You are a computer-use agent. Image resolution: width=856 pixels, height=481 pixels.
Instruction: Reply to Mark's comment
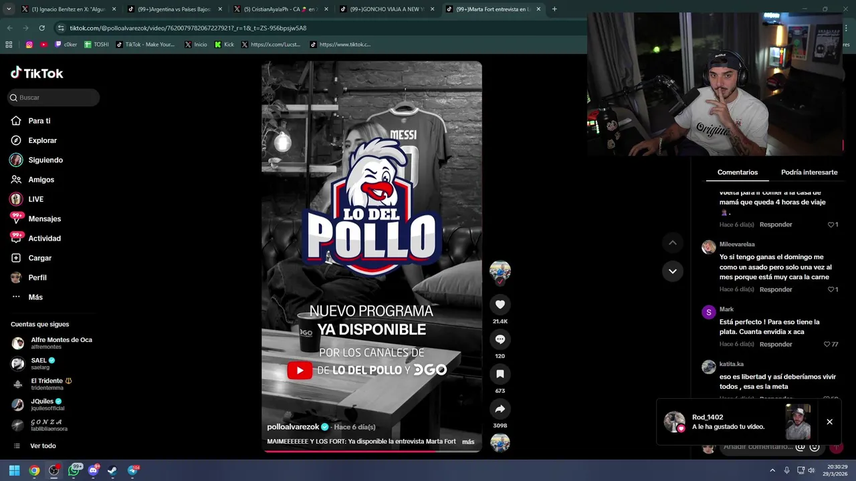click(776, 344)
